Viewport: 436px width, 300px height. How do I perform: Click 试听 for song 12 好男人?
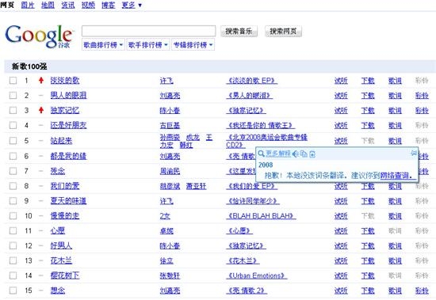point(341,245)
